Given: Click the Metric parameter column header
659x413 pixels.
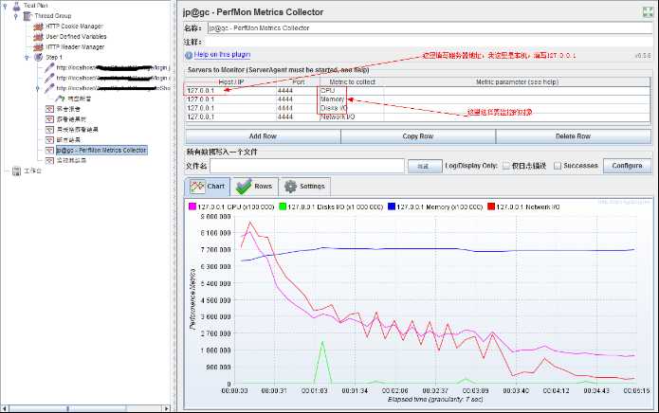Looking at the screenshot, I should click(x=518, y=82).
